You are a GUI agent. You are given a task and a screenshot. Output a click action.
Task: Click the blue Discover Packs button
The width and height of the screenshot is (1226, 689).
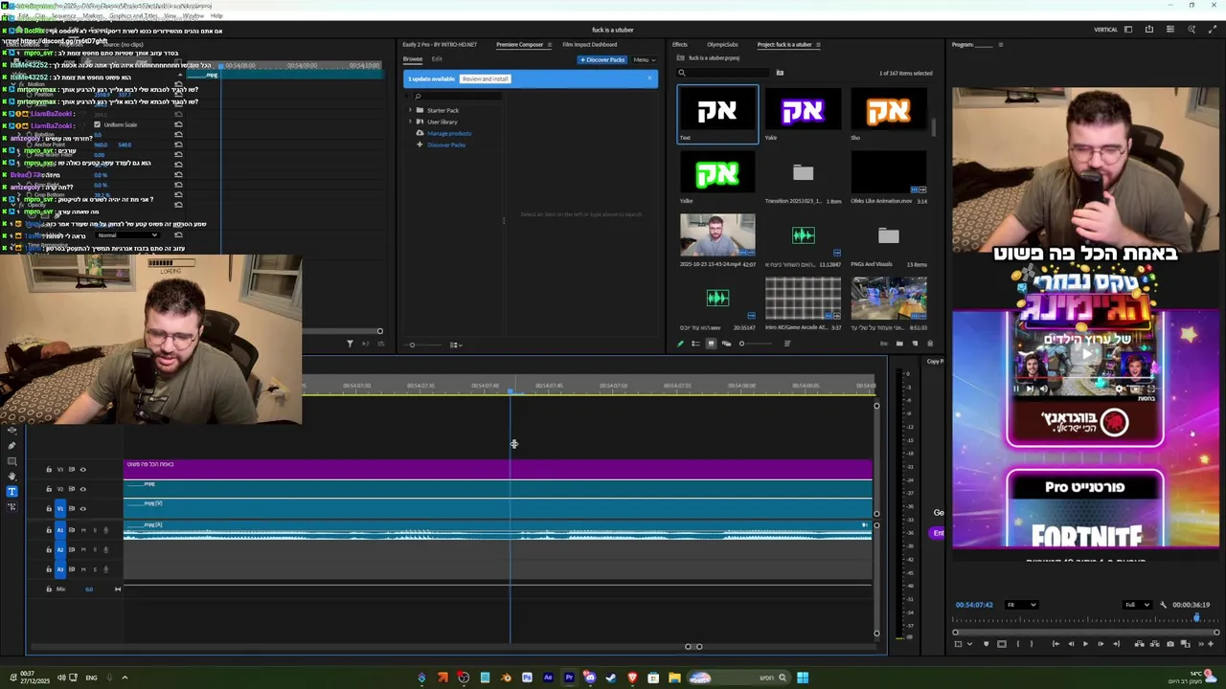click(602, 59)
